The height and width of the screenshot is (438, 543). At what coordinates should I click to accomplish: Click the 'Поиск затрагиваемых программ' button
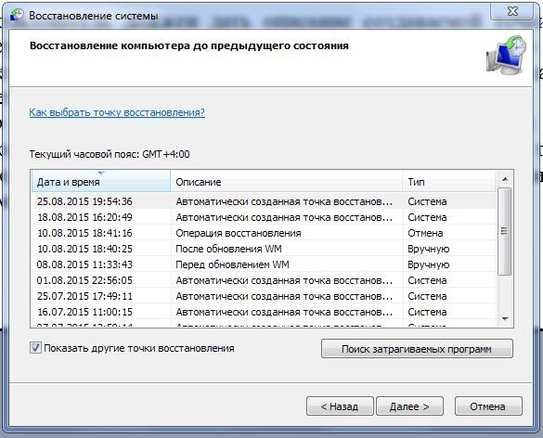[417, 349]
